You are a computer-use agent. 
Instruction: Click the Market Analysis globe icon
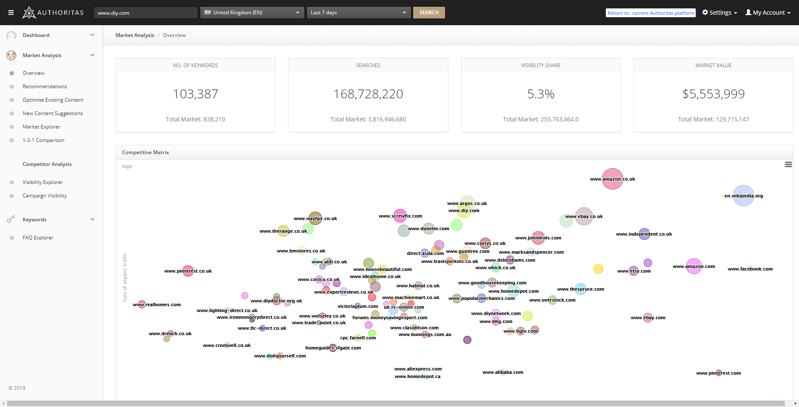pos(11,55)
